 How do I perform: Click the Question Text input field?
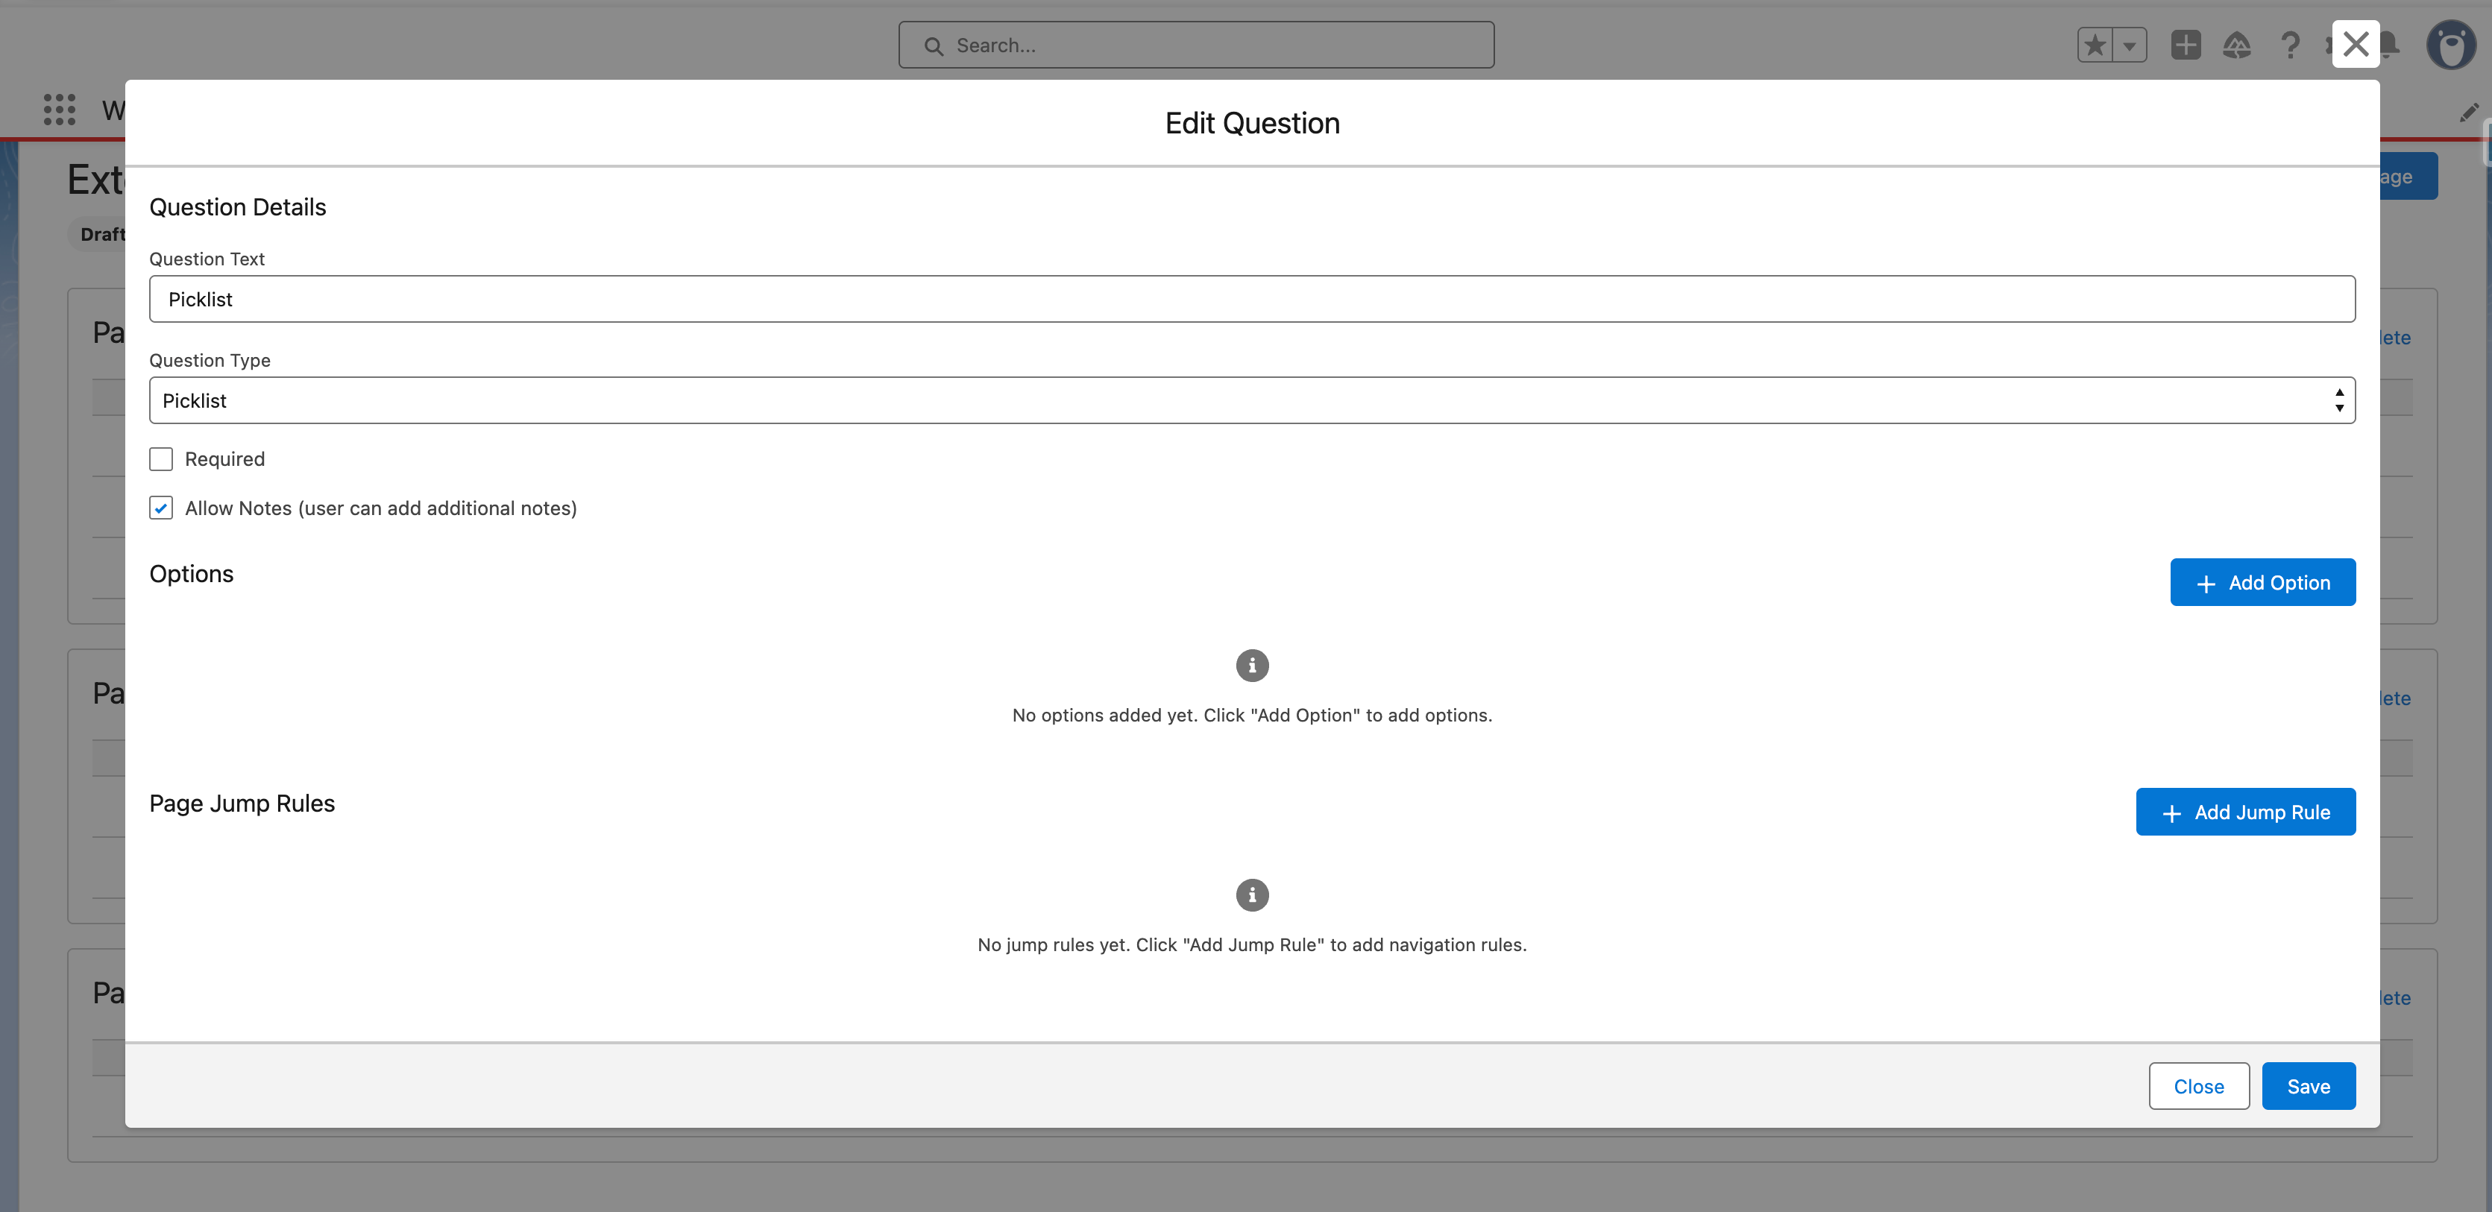(x=1252, y=299)
